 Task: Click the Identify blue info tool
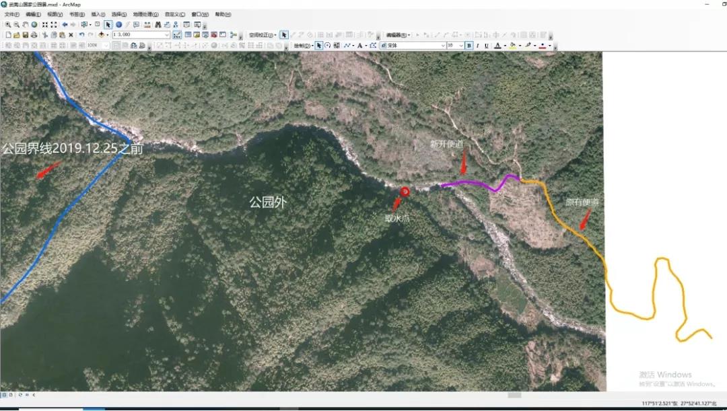(118, 25)
